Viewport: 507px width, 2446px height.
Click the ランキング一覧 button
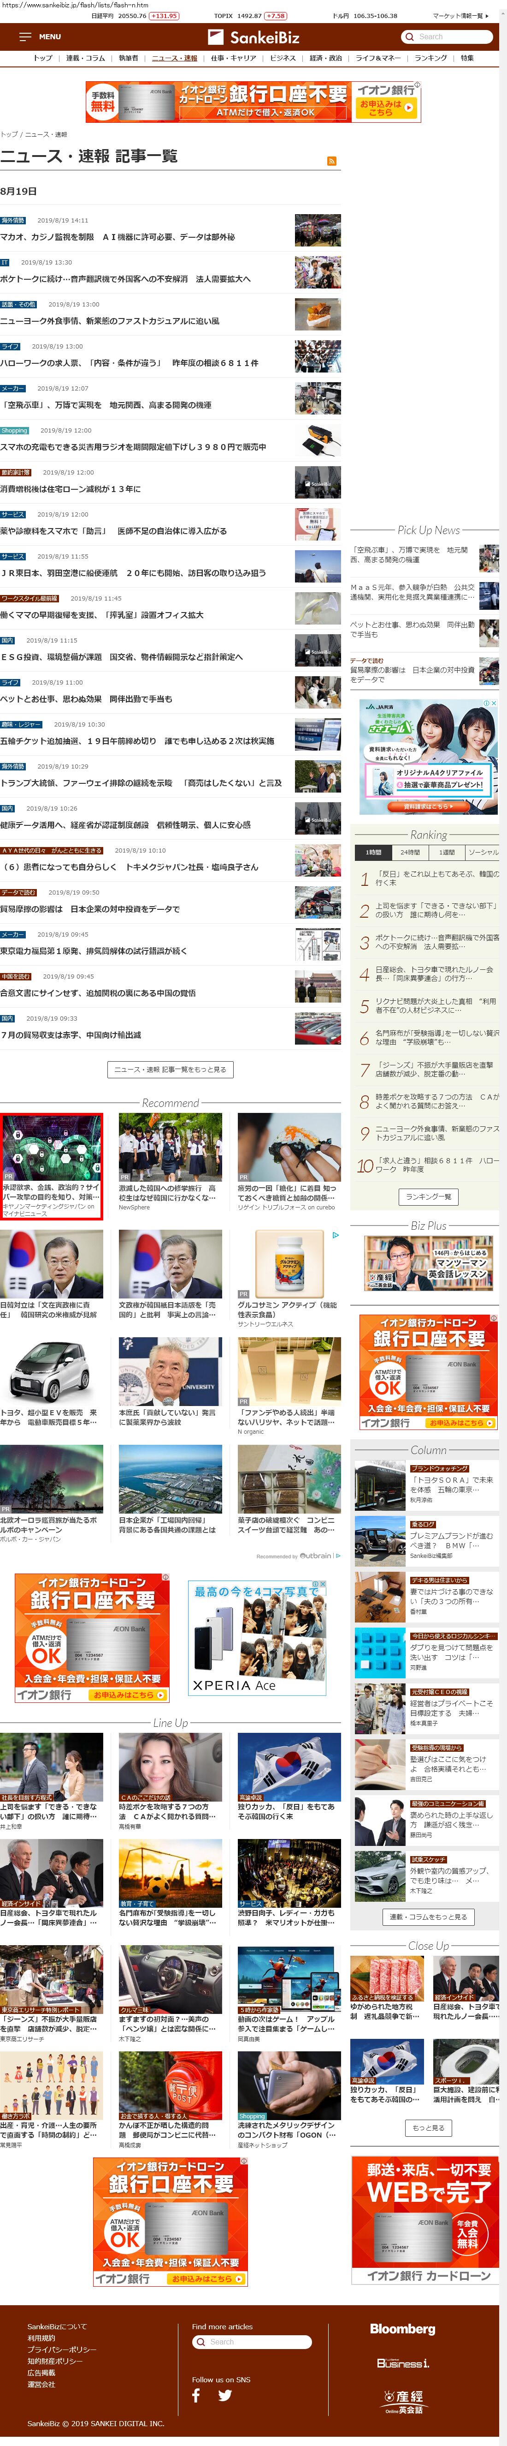point(428,1196)
